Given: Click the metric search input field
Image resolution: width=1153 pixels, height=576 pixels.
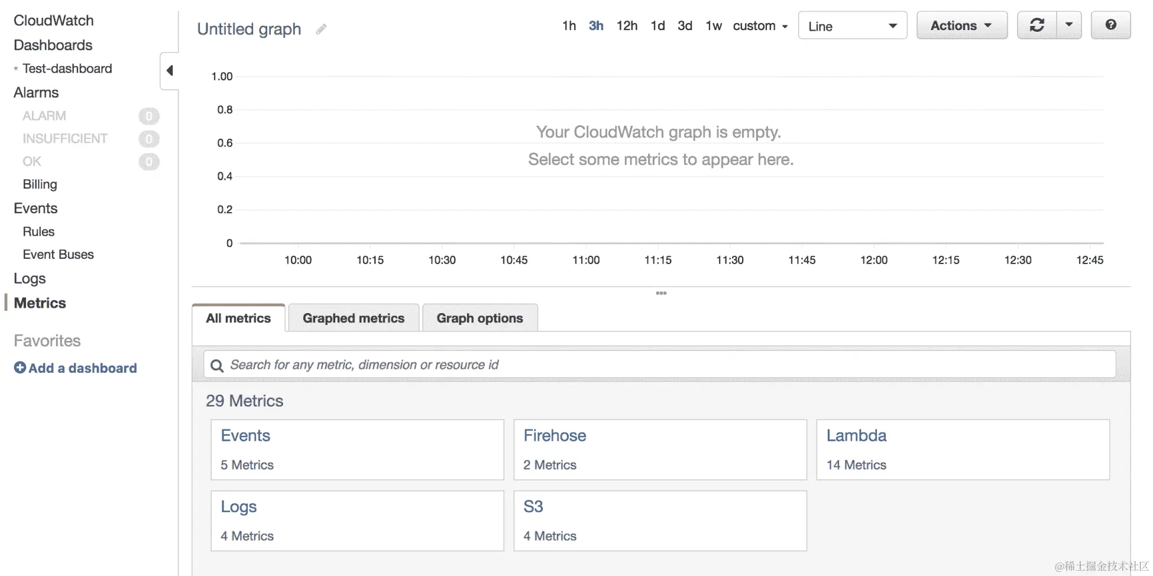Looking at the screenshot, I should click(x=660, y=365).
